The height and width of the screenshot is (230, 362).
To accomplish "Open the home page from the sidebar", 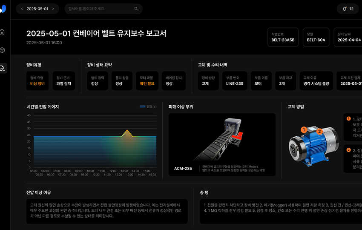I will coord(3,32).
